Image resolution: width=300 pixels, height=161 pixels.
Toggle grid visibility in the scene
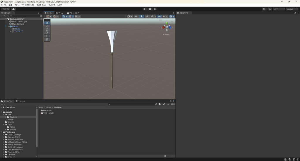click(x=64, y=16)
